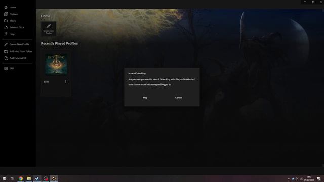Show hidden system tray icons
Viewport: 324px width, 182px height.
289,178
